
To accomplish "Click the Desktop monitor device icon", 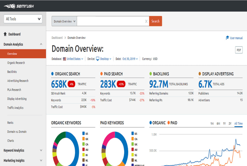I will click(x=98, y=58).
